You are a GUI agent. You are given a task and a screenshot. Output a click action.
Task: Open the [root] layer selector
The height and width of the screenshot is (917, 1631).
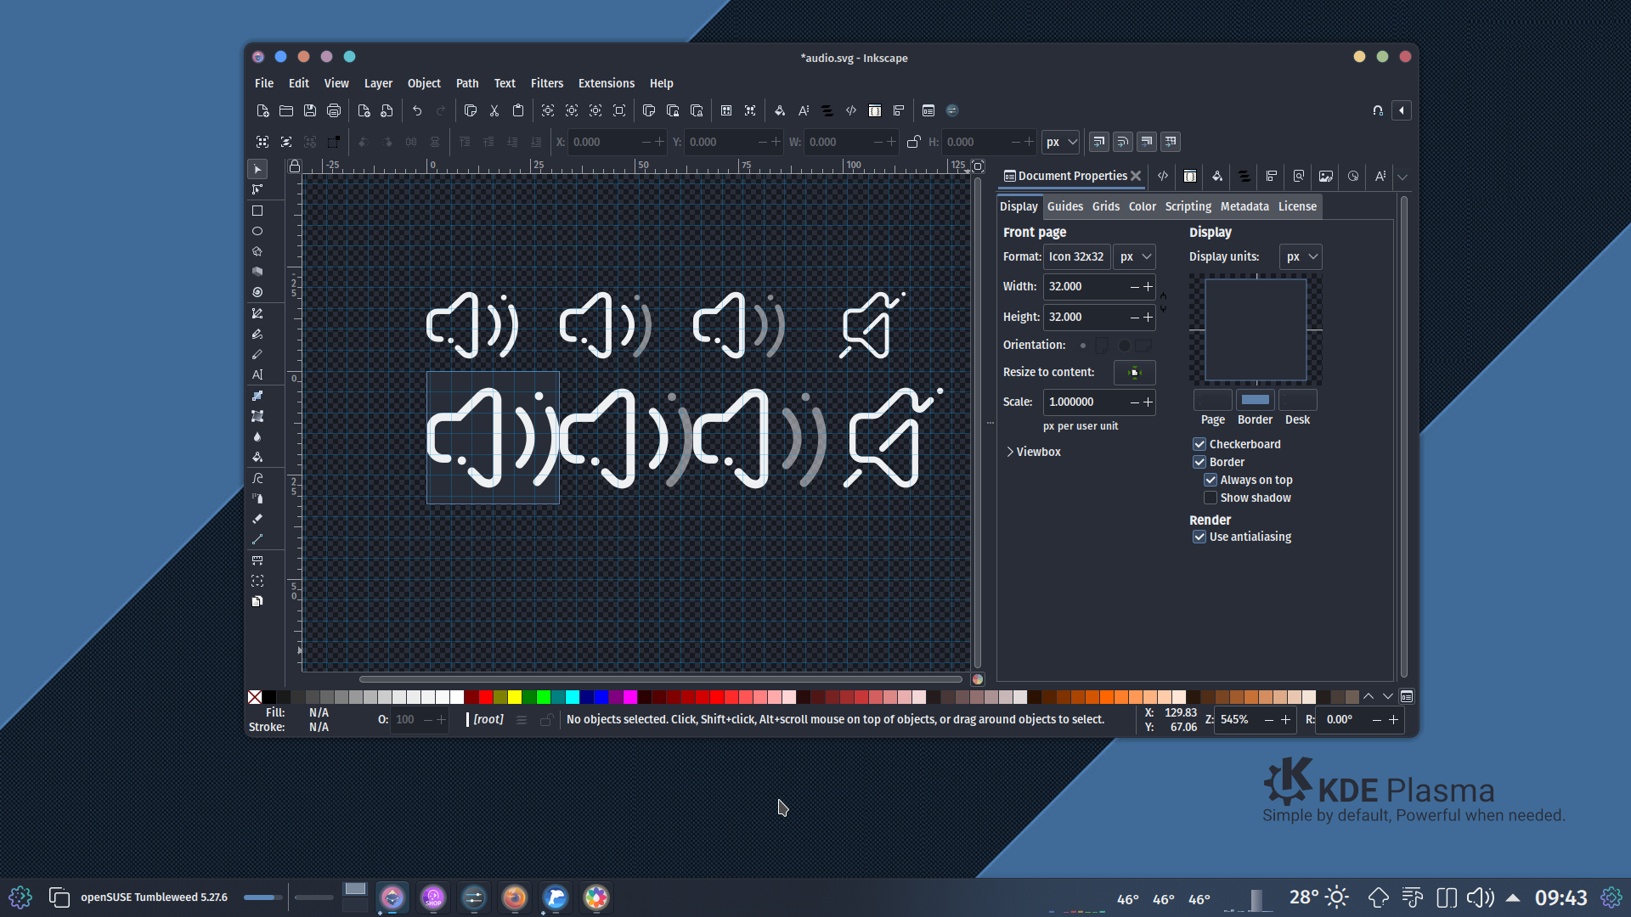(x=488, y=720)
